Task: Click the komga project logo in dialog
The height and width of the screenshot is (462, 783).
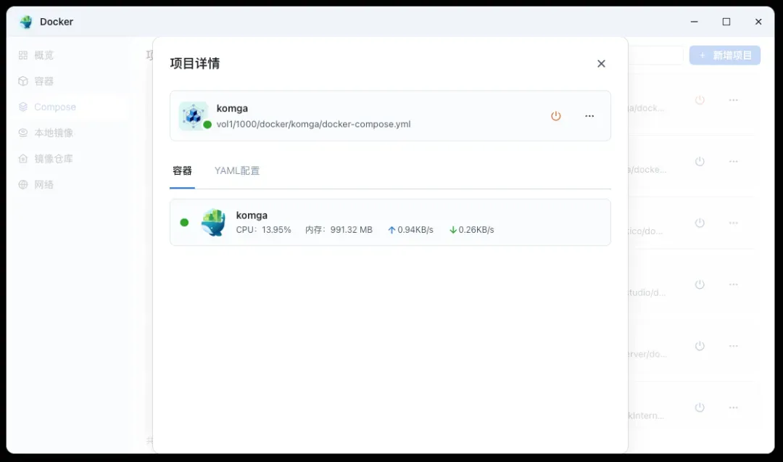Action: (x=194, y=115)
